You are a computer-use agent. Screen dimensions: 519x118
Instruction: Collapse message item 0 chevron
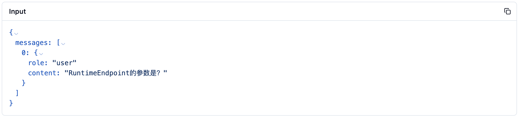click(x=41, y=54)
